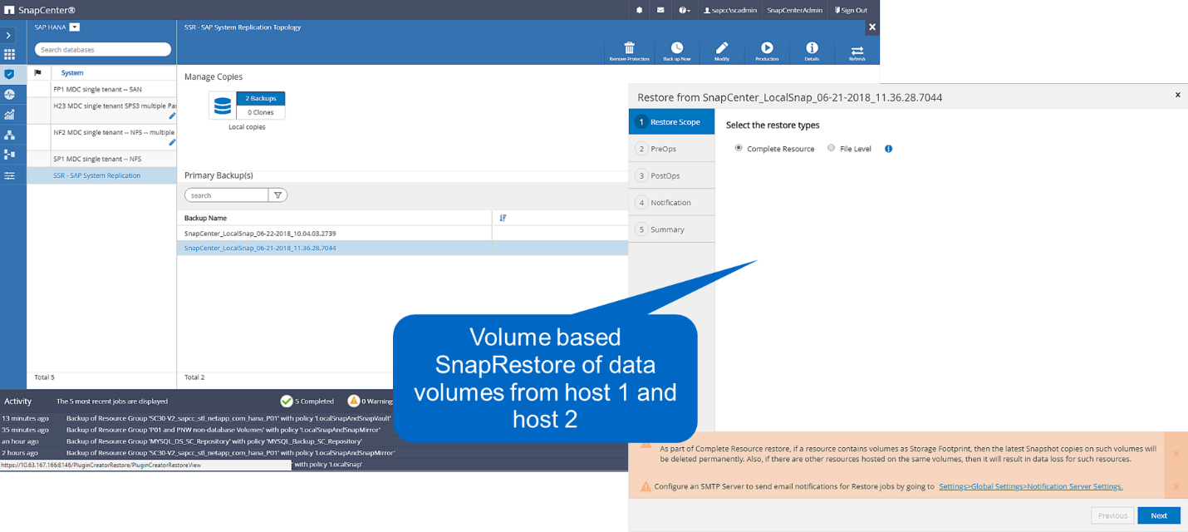This screenshot has width=1188, height=532.
Task: Go to the PreOps wizard step
Action: [x=663, y=149]
